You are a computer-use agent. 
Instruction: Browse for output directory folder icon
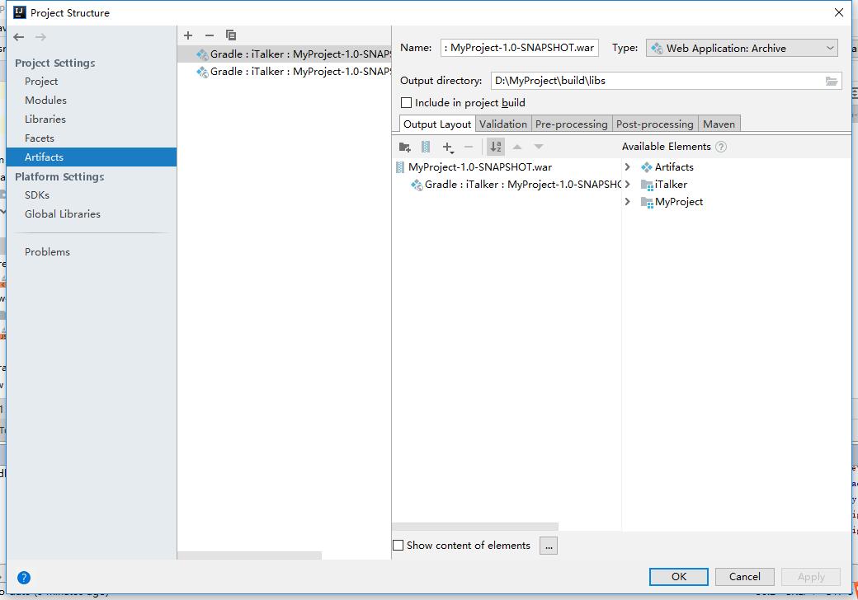coord(832,82)
